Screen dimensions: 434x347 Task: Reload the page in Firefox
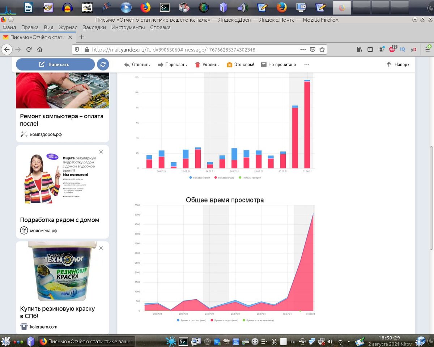point(29,50)
